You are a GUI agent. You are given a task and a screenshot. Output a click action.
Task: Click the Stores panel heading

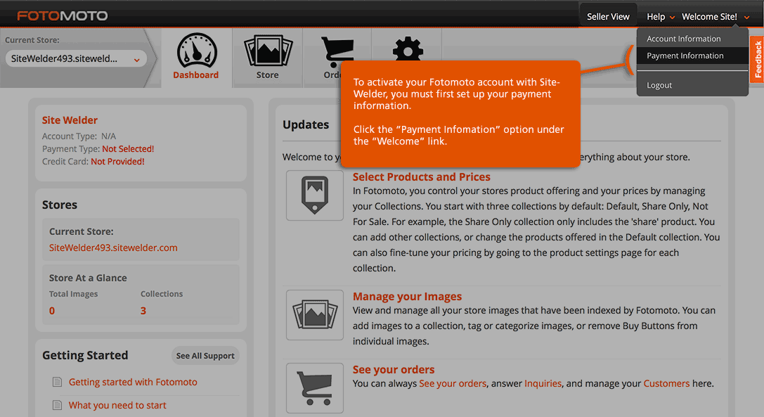60,205
